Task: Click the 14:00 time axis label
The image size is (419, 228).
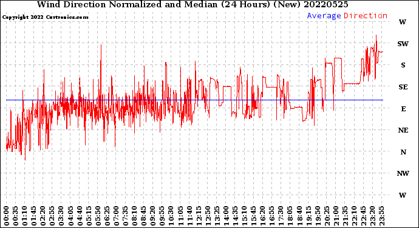Action: 226,216
